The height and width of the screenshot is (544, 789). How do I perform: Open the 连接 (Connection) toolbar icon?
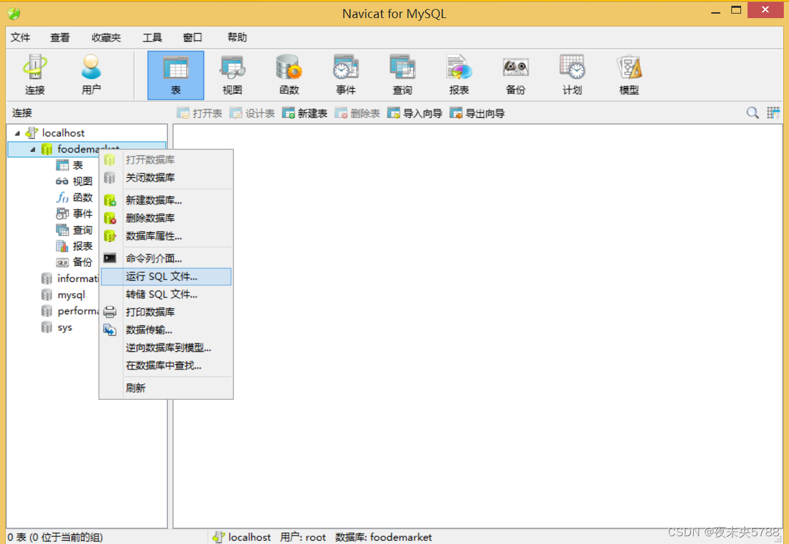pos(35,75)
